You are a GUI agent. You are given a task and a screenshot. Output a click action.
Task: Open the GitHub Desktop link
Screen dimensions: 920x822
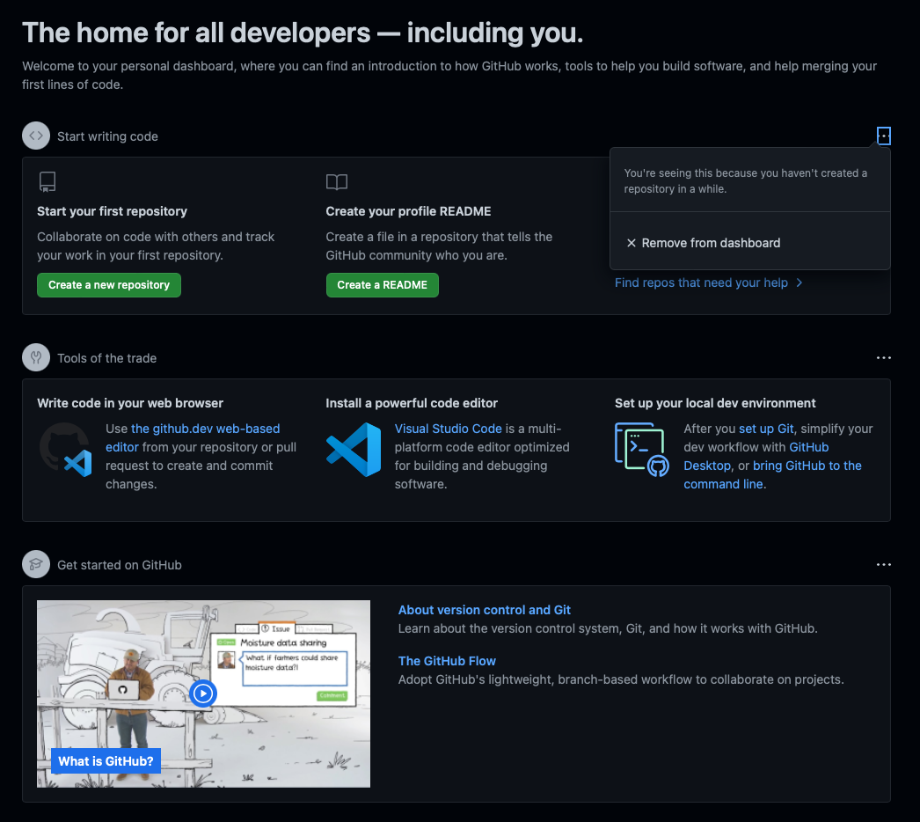click(x=756, y=456)
